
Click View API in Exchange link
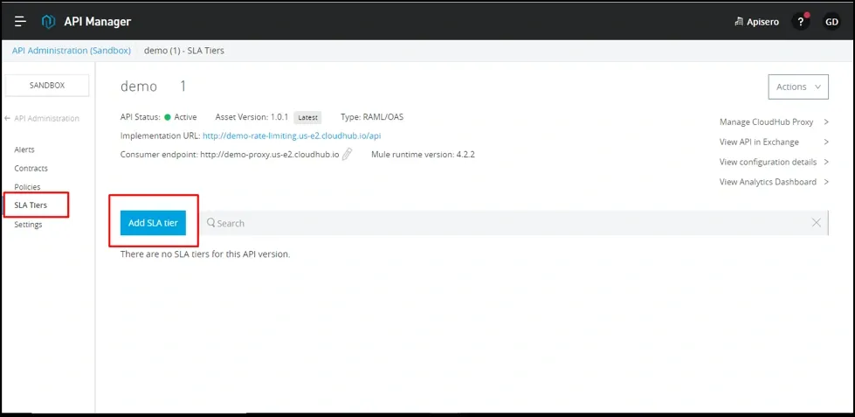759,142
